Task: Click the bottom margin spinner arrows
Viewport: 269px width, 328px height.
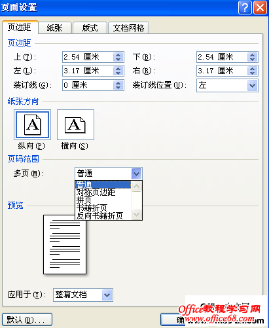Action: tap(252, 57)
